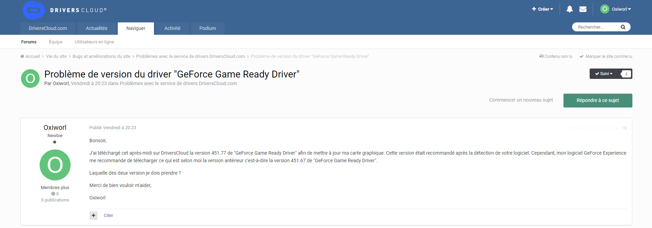Open the messages envelope inbox
The image size is (652, 228).
click(x=583, y=9)
